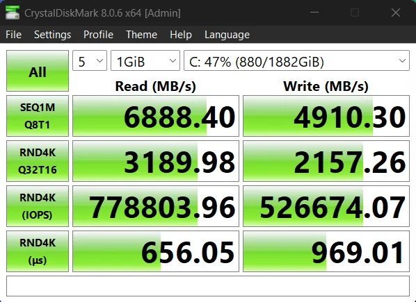The image size is (416, 302).
Task: Click the RND4K (μs) latency test button
Action: tap(38, 251)
